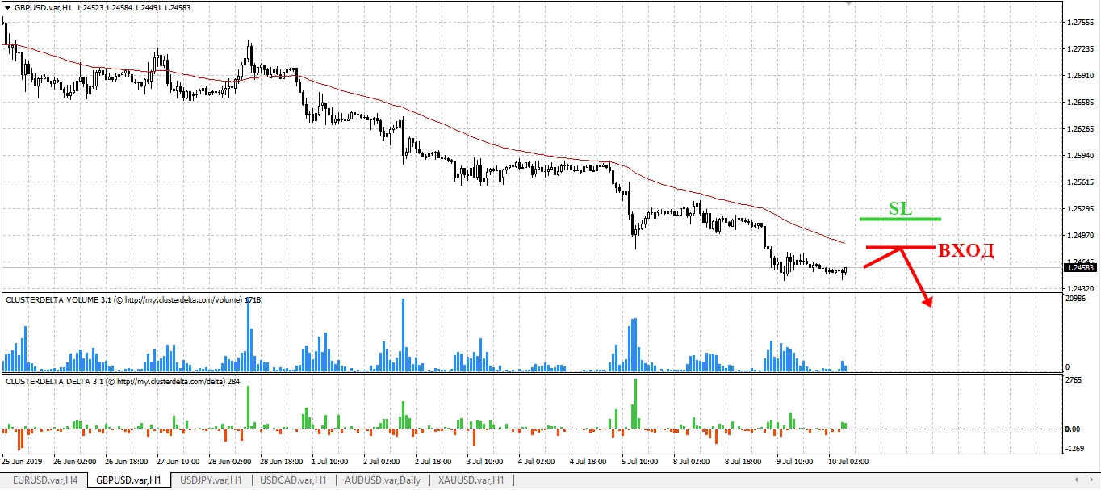The image size is (1101, 490).
Task: Click the GBPUSD.var,H1 chart title text
Action: [43, 7]
